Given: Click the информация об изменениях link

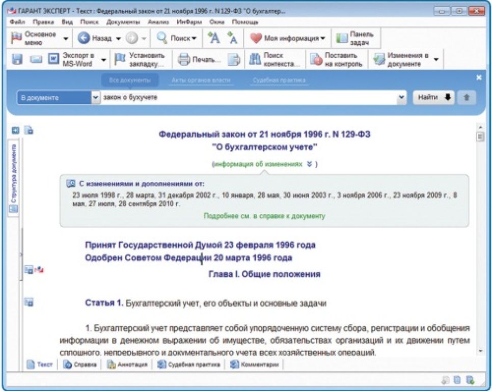Looking at the screenshot, I should (258, 164).
